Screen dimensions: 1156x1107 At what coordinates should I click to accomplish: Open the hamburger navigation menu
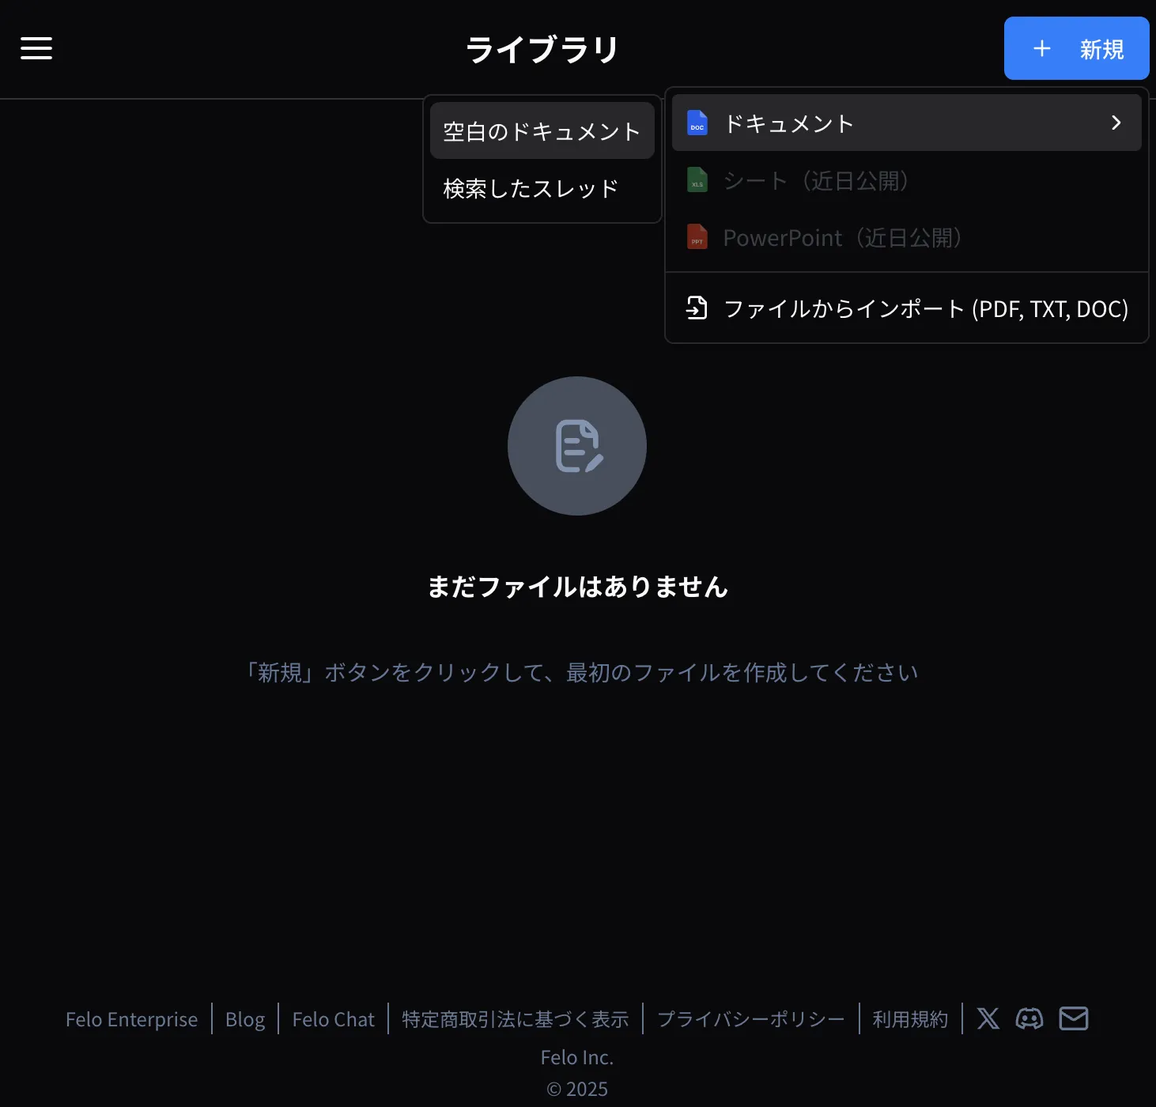tap(36, 48)
